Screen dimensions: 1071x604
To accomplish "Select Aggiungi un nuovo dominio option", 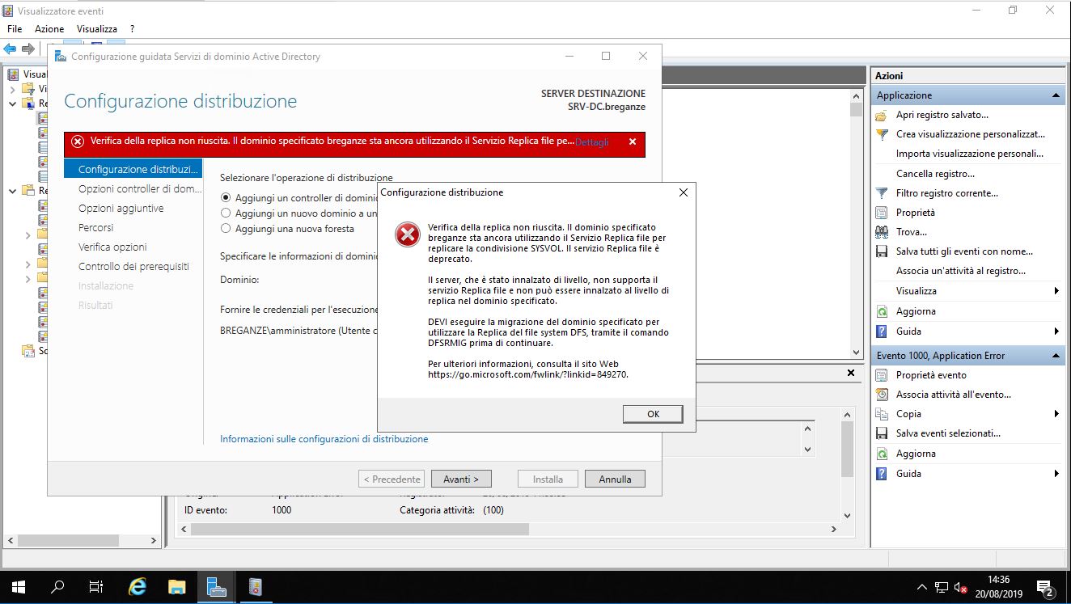I will (226, 213).
